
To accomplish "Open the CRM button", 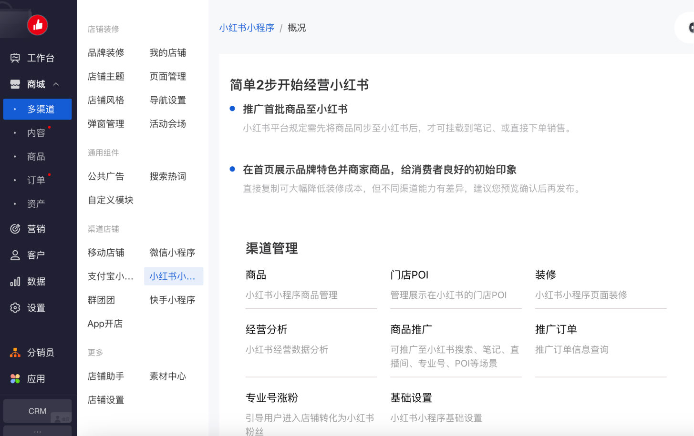I will (38, 411).
